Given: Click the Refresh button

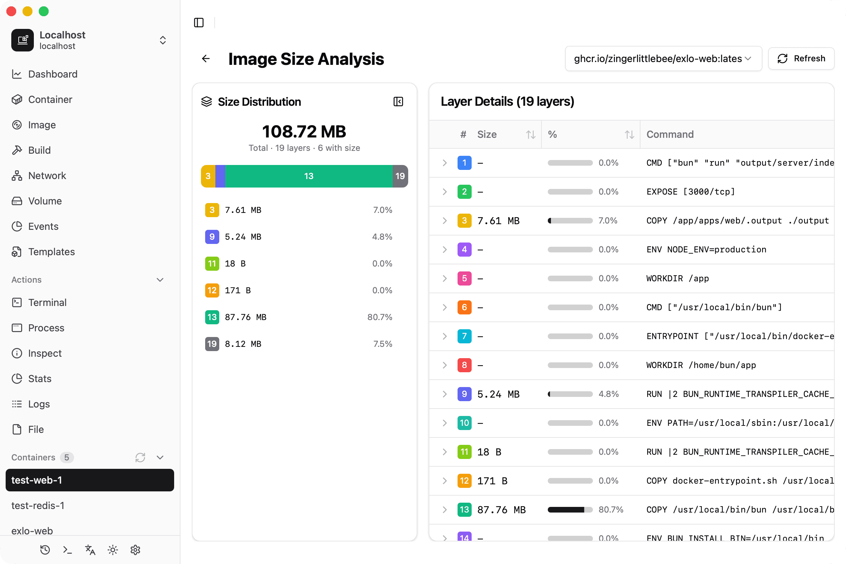Looking at the screenshot, I should 801,59.
